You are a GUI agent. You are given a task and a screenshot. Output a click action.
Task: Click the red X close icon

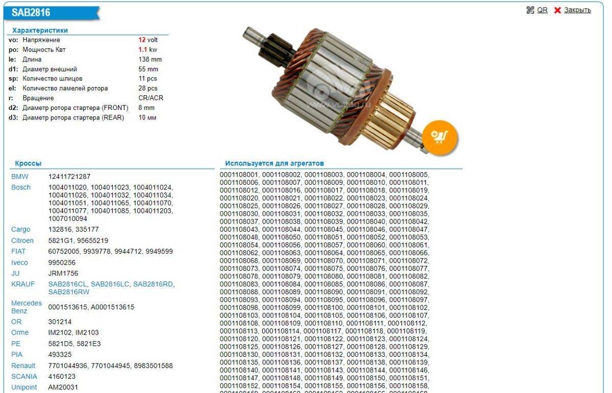(x=557, y=11)
